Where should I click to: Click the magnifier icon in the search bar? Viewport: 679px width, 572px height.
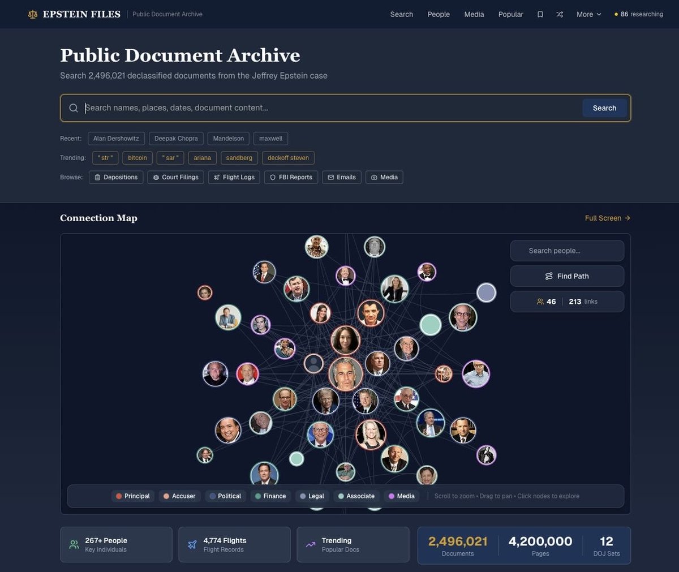[74, 108]
